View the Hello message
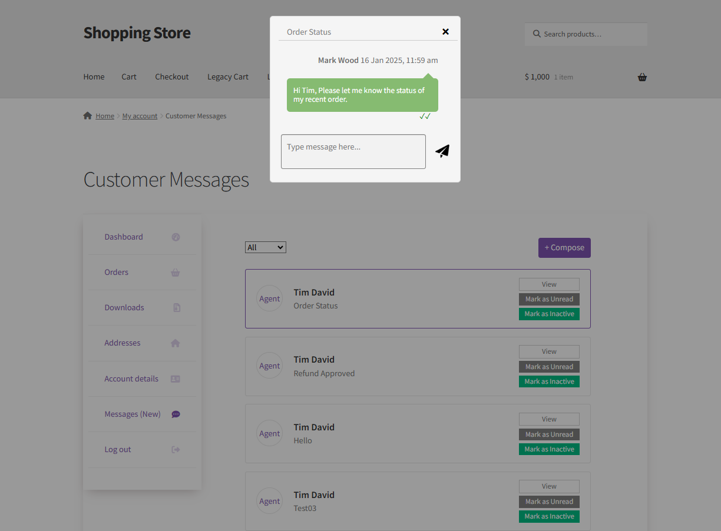Viewport: 721px width, 531px height. coord(549,419)
